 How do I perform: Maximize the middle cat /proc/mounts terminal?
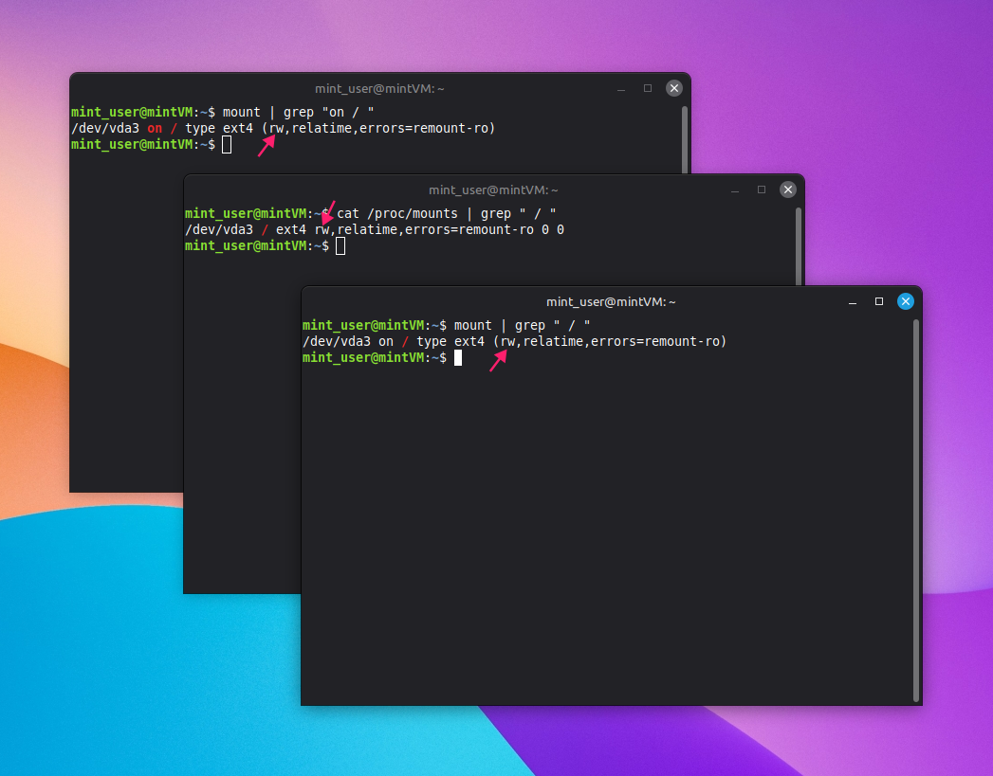click(762, 189)
